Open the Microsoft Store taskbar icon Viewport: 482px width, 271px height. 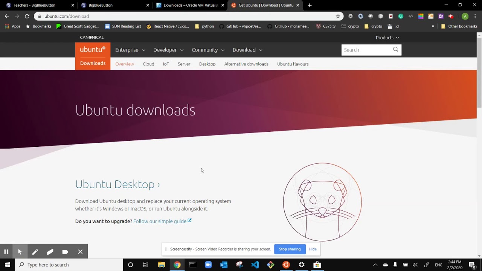pyautogui.click(x=317, y=265)
